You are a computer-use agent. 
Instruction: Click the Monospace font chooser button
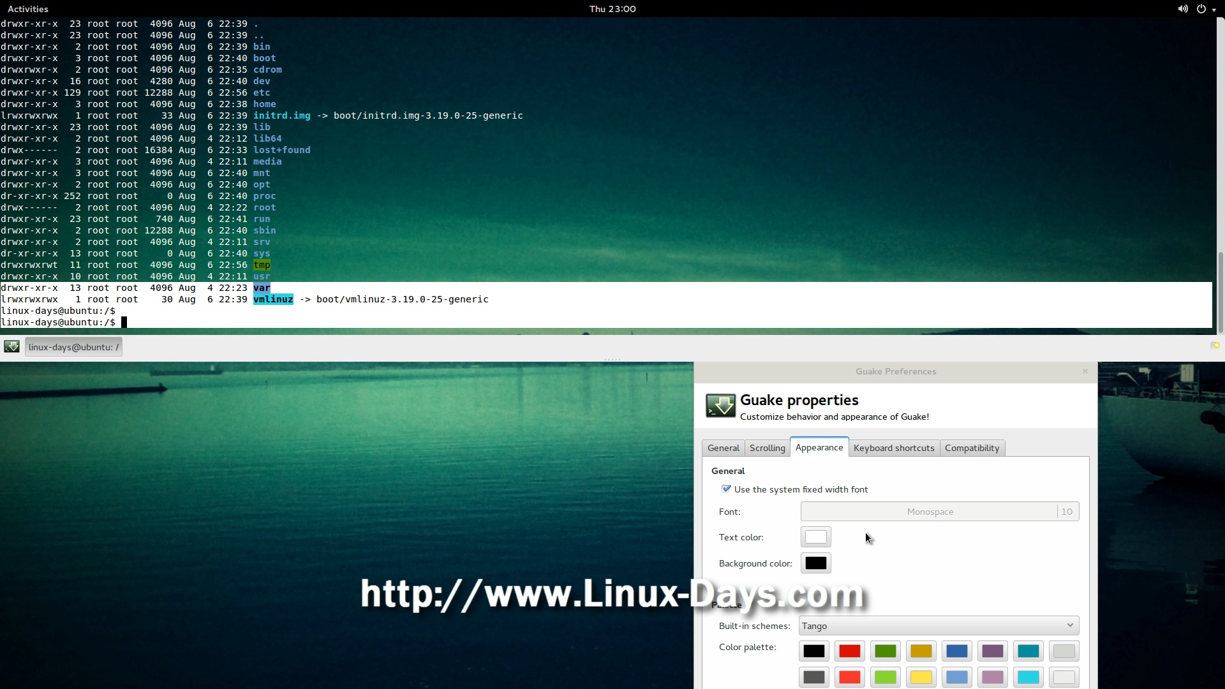(x=940, y=512)
